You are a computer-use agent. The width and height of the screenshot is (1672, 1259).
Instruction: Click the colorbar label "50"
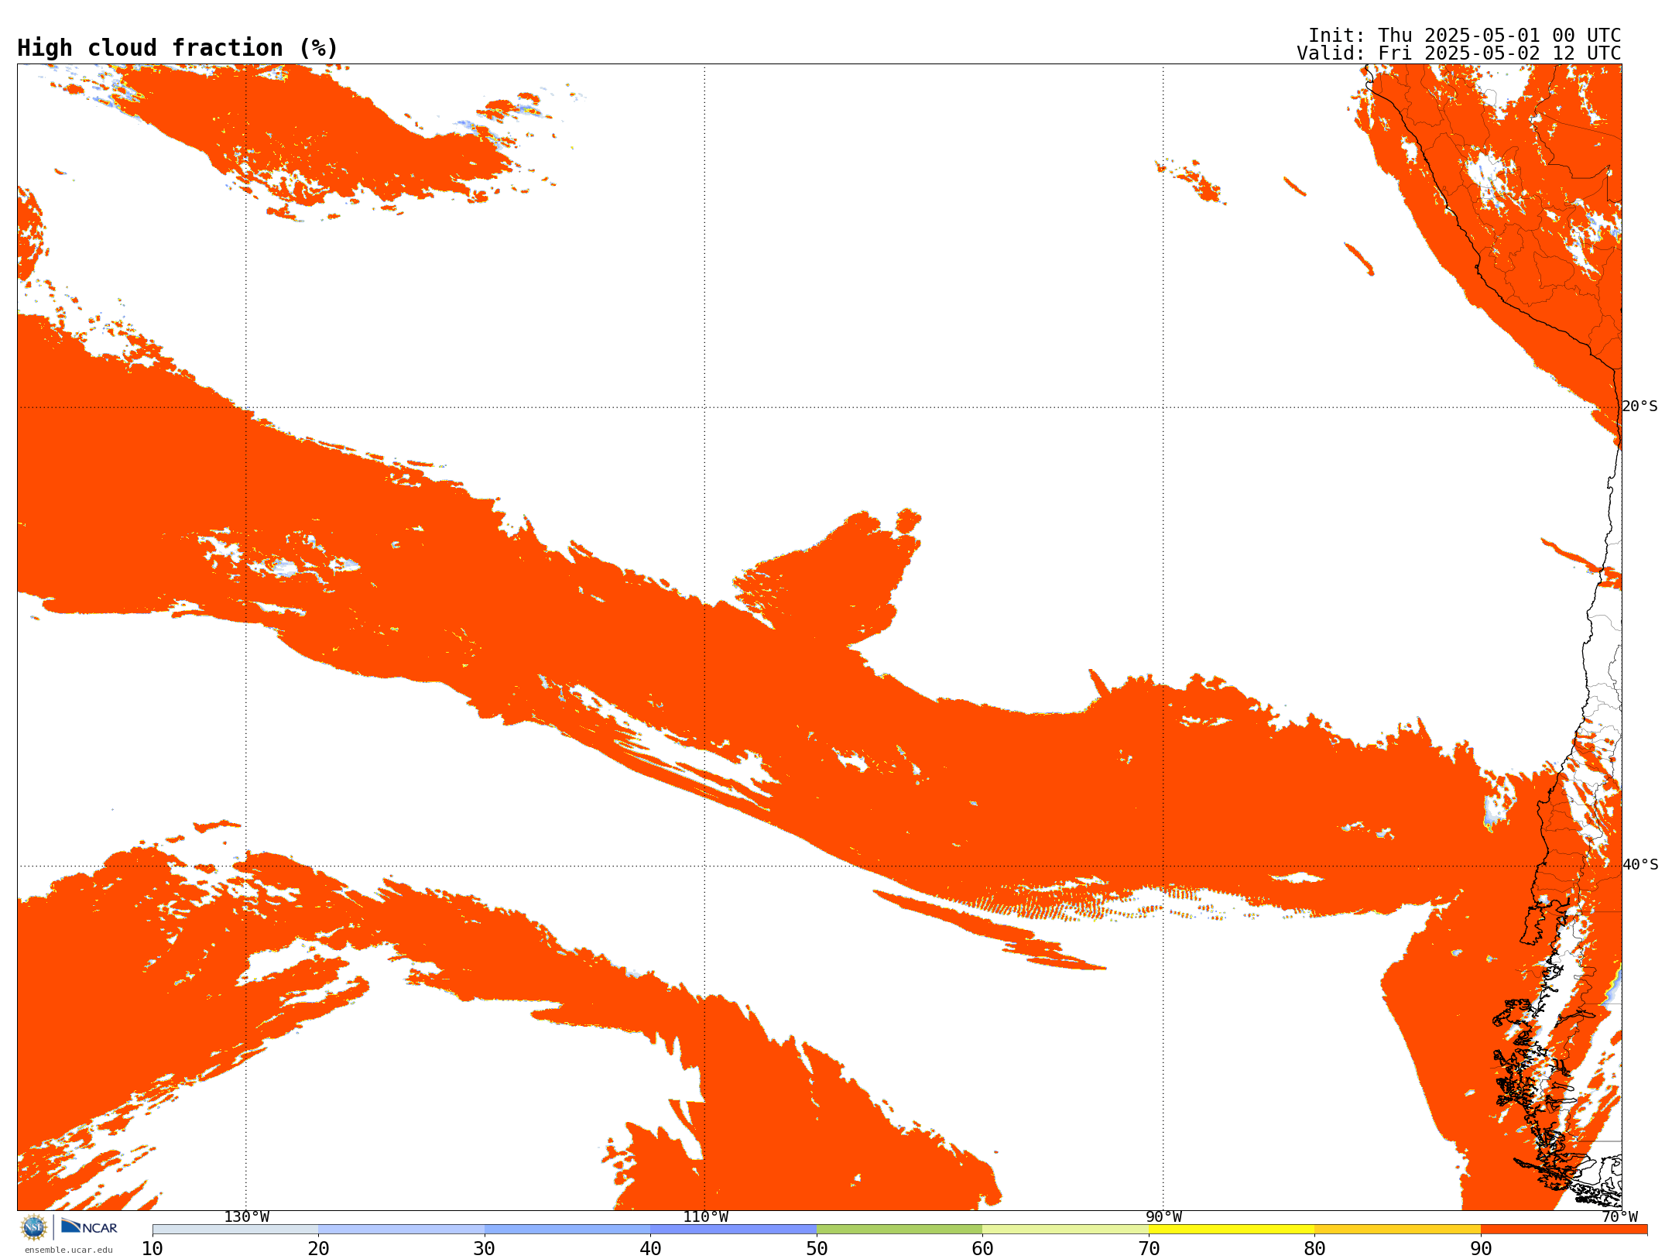click(x=817, y=1249)
